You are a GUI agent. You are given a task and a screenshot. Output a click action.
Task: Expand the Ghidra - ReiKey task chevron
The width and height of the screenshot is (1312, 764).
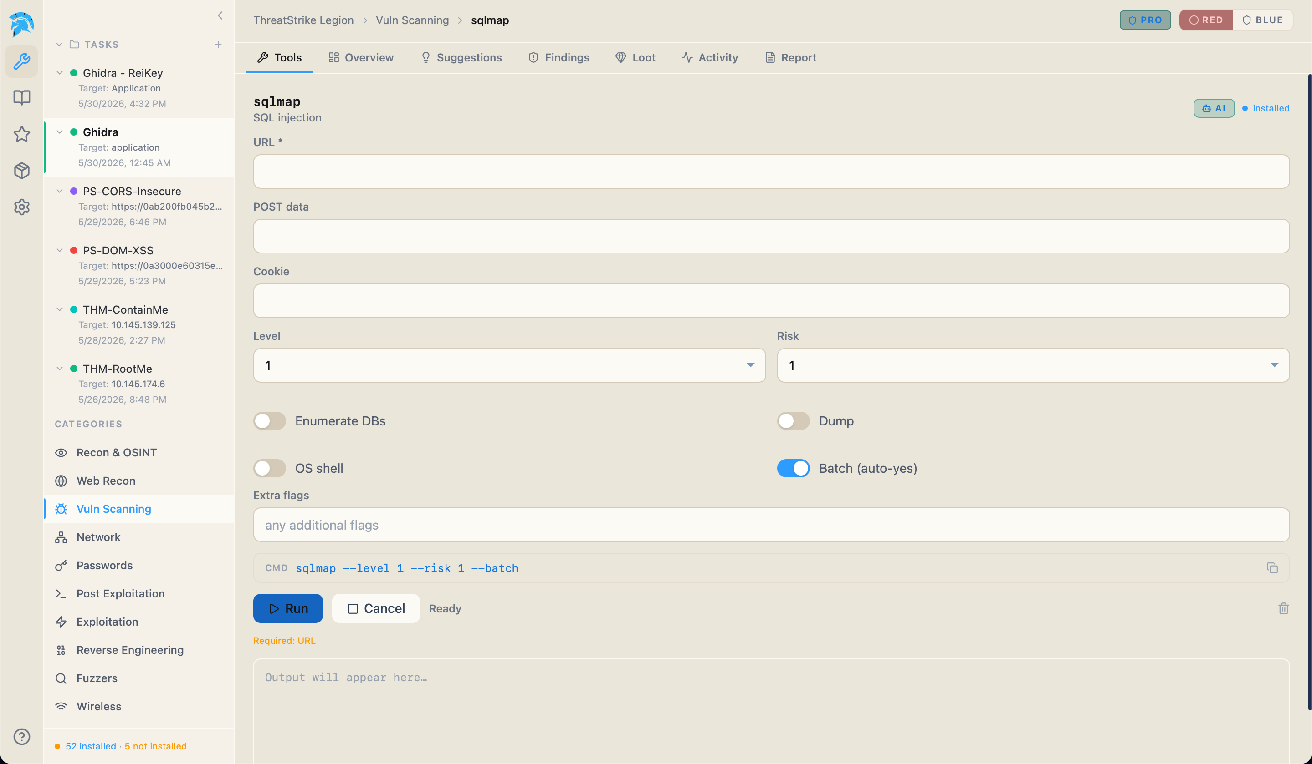[59, 73]
